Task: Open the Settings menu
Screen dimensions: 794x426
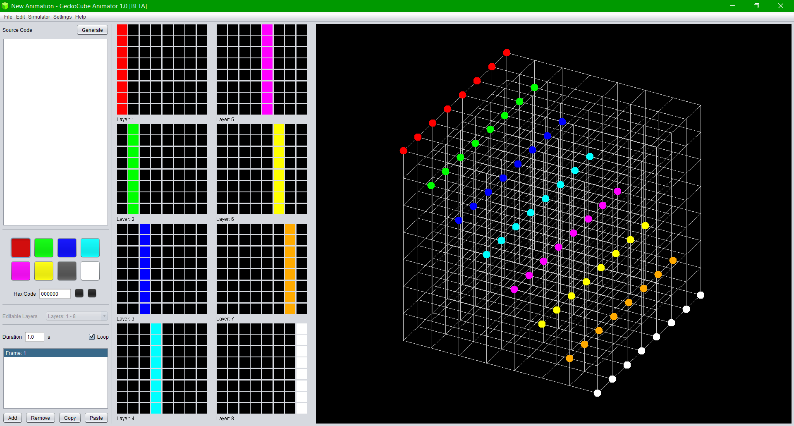Action: click(x=62, y=17)
